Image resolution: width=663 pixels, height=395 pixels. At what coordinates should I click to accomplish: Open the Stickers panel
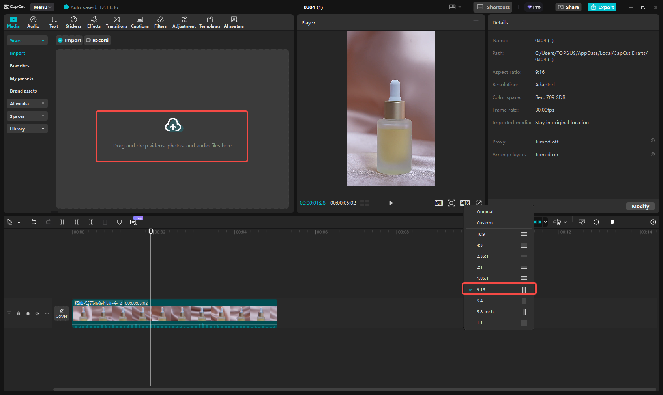[73, 22]
